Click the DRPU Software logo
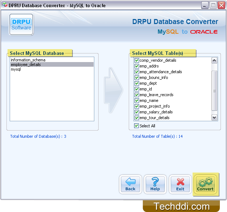 (x=21, y=24)
